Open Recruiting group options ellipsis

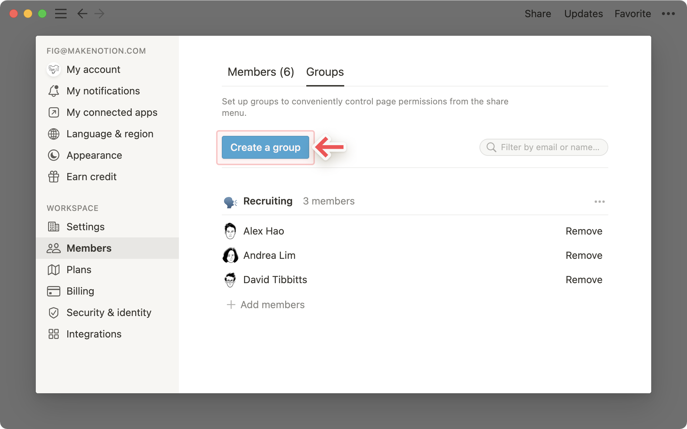[599, 202]
